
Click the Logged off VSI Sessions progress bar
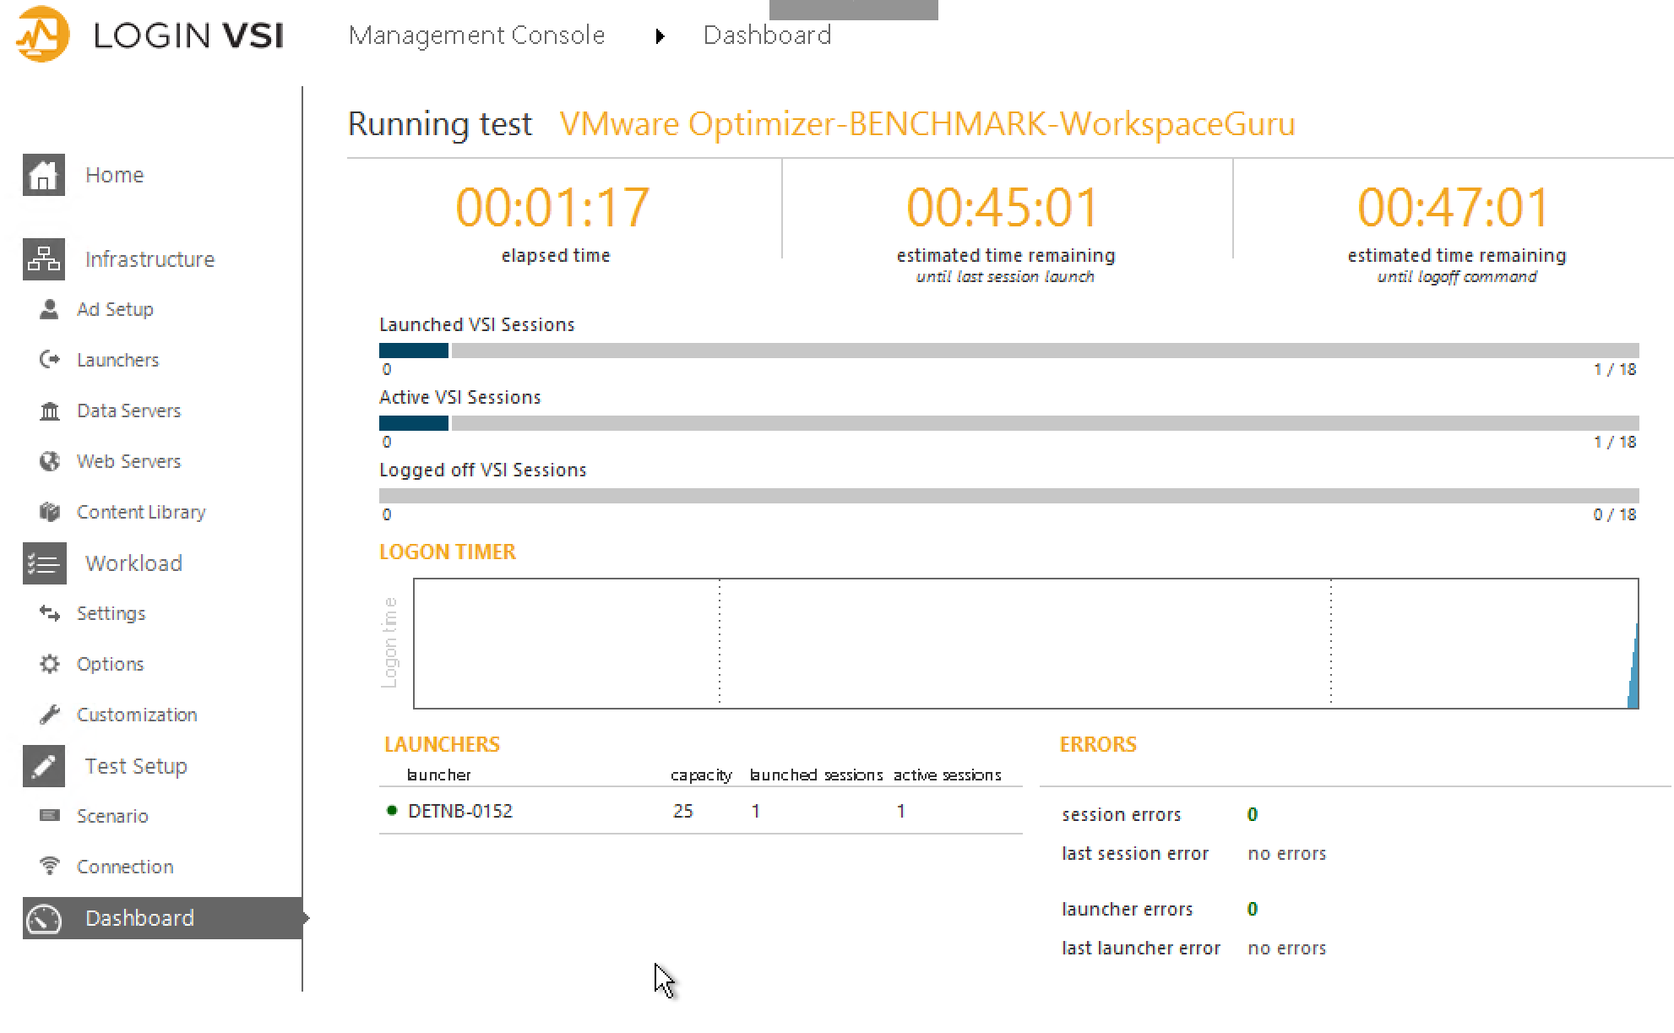(x=1008, y=496)
